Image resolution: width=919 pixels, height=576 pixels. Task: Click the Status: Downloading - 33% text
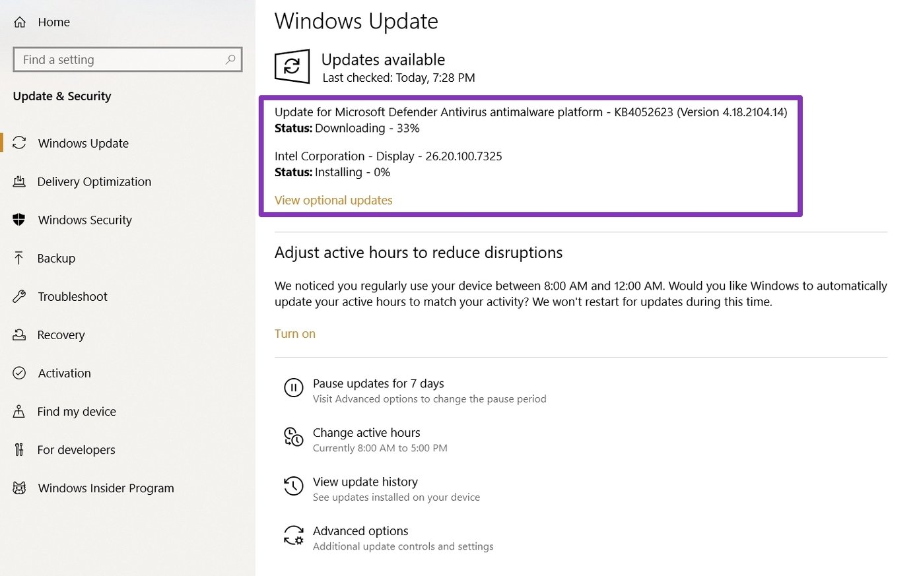pyautogui.click(x=347, y=128)
